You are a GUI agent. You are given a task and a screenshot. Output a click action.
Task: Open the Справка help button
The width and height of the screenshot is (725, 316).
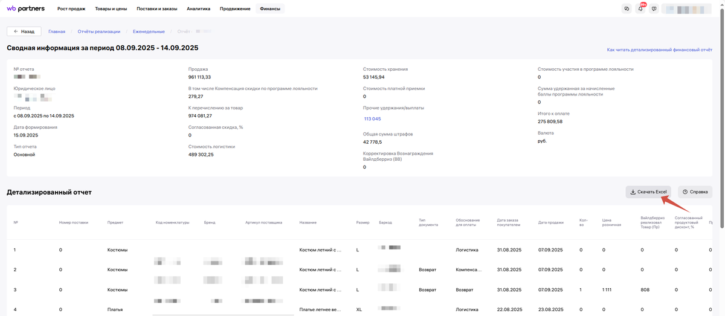click(x=695, y=192)
